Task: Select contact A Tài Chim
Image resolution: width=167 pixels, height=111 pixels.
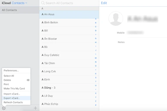Action: 69,63
